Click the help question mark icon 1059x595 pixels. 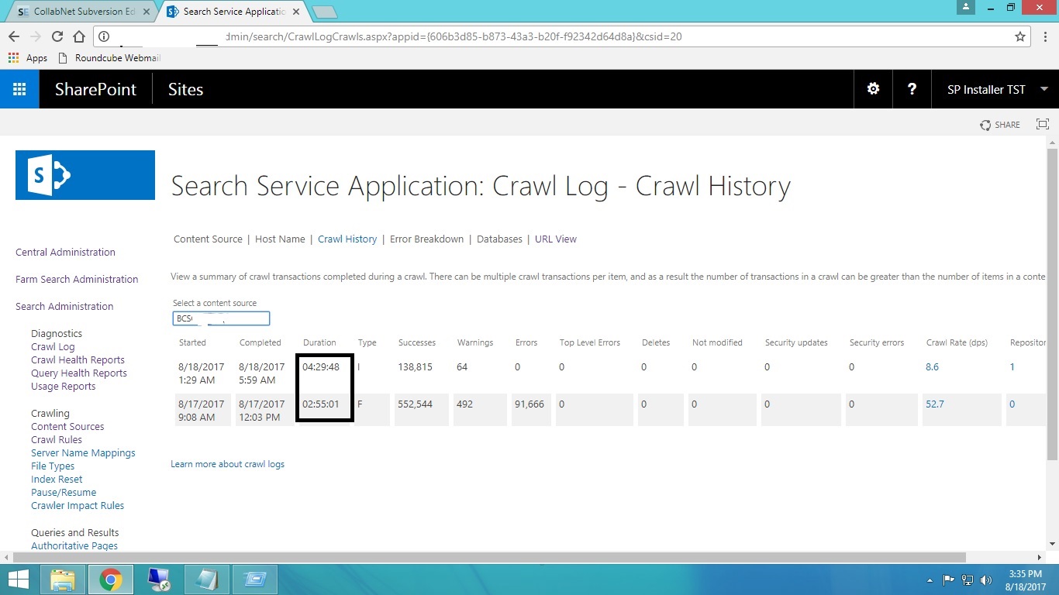(912, 89)
